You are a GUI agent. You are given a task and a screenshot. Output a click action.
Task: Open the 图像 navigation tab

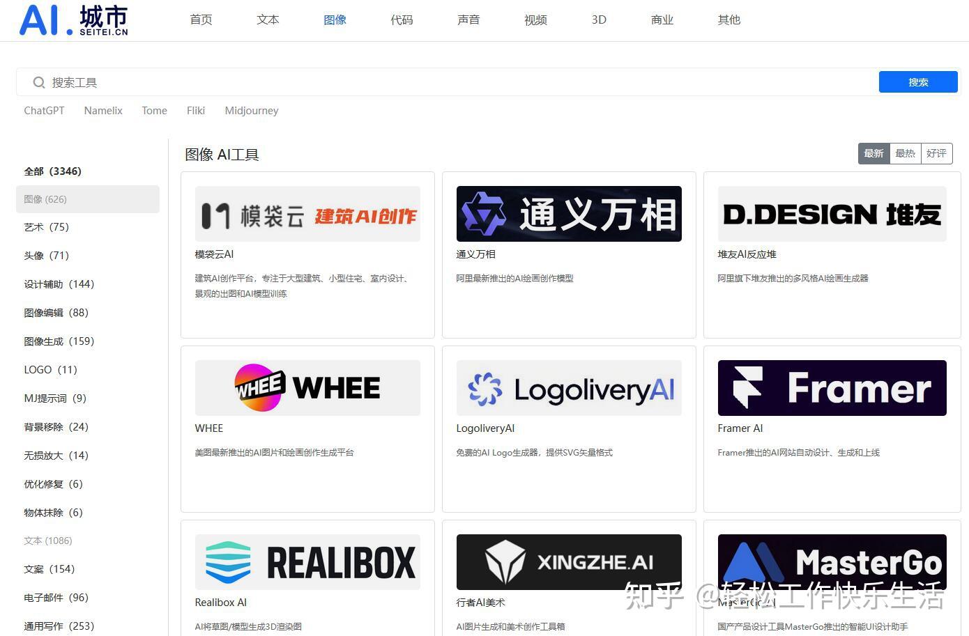(335, 20)
